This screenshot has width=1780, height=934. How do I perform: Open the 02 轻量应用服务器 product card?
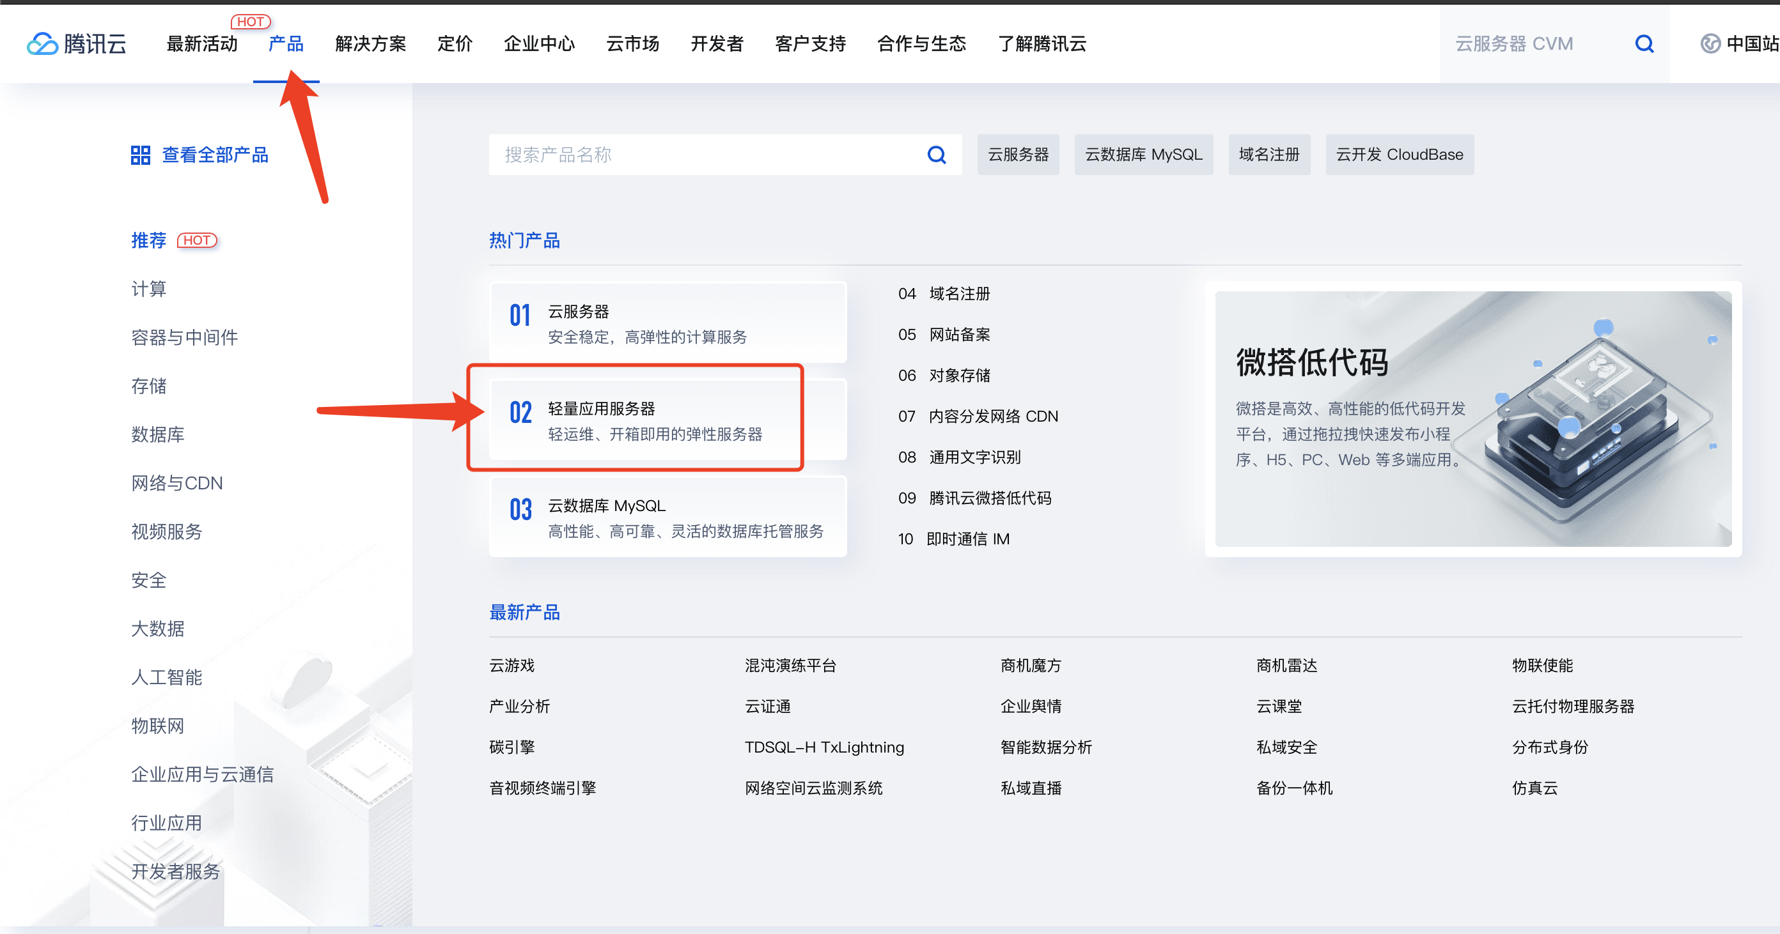coord(667,420)
